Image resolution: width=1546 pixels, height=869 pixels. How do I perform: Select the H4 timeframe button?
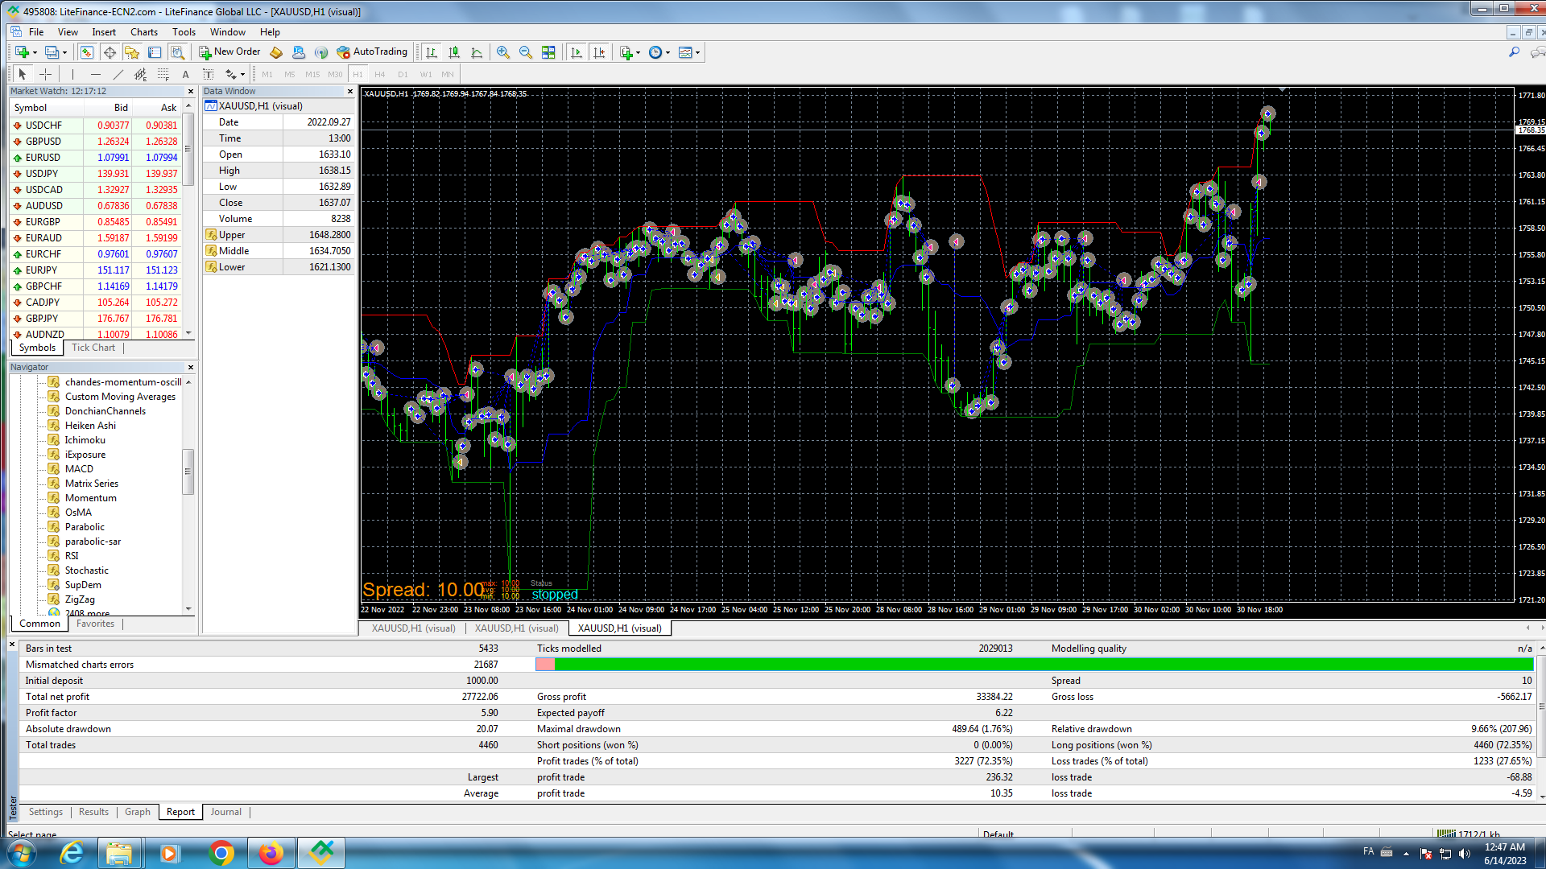pyautogui.click(x=380, y=74)
